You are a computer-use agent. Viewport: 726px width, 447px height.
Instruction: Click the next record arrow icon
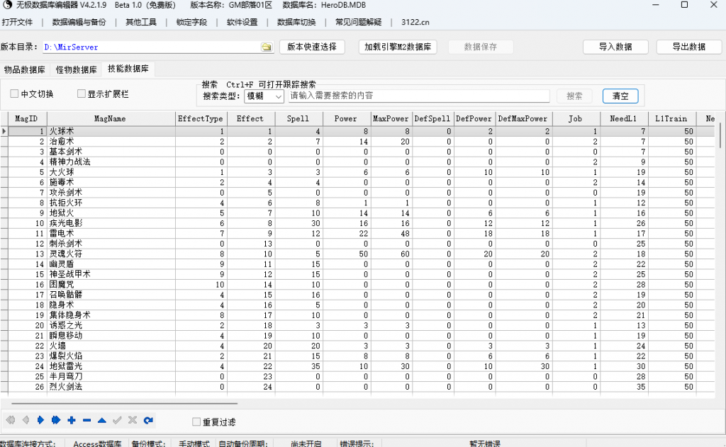coord(40,420)
